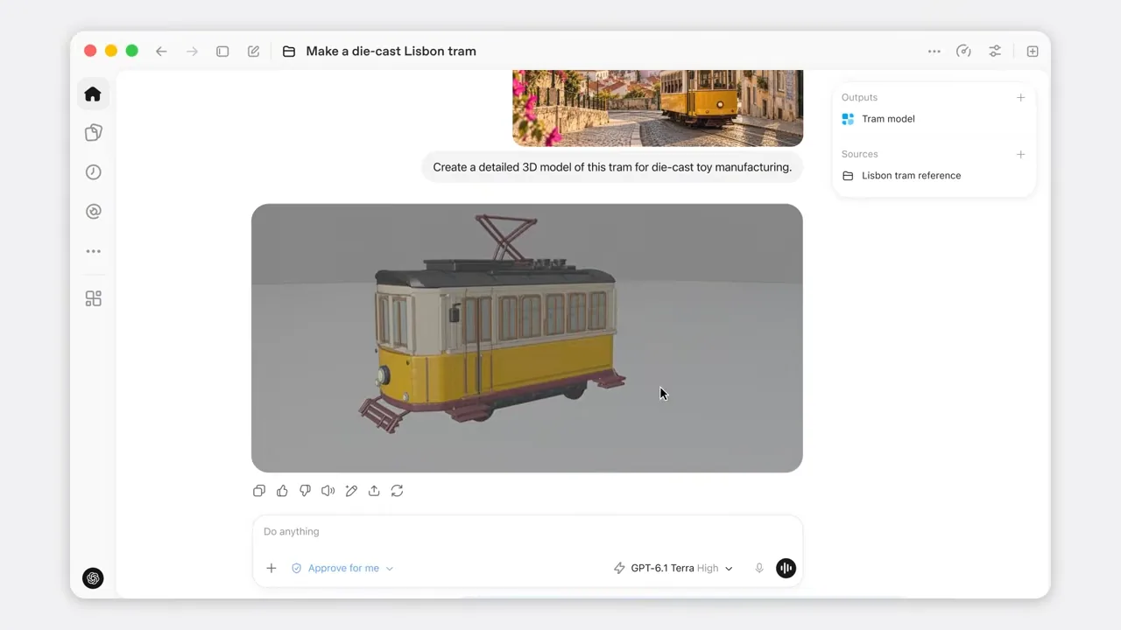Edit the output with the pencil icon

tap(351, 491)
